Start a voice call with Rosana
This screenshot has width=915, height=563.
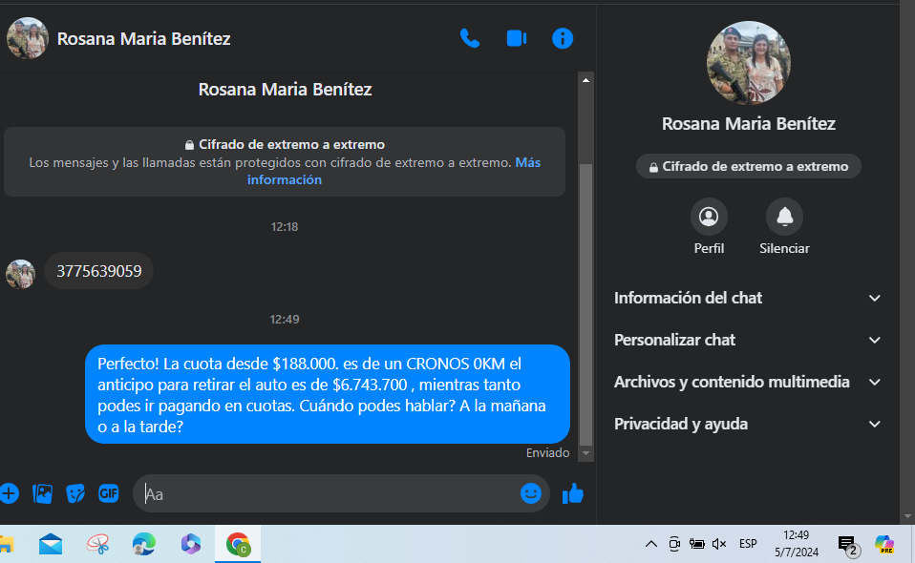pos(469,38)
